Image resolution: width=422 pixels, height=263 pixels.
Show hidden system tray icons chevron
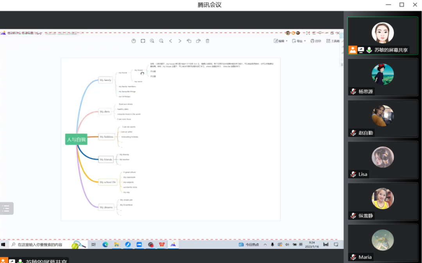pos(265,244)
